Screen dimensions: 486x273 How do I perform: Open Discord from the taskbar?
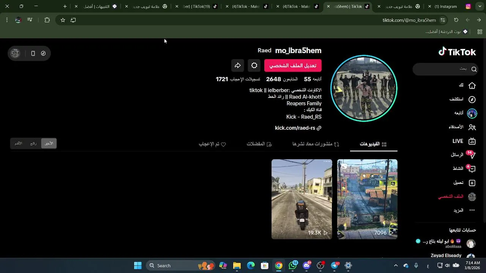306,265
